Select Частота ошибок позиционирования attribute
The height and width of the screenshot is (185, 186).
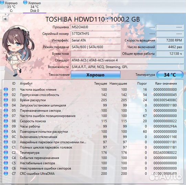[48, 116]
